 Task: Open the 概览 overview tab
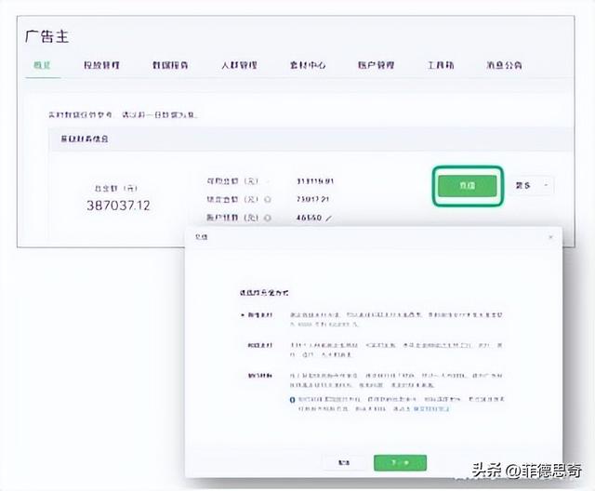coord(42,65)
